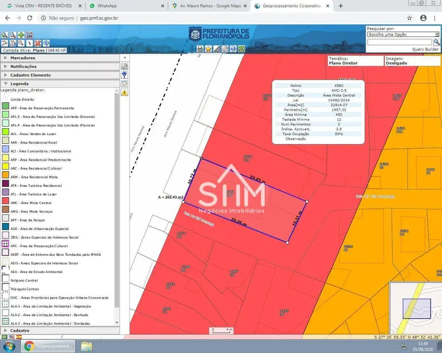Click the green power button icon
442x353 pixels.
241,49
